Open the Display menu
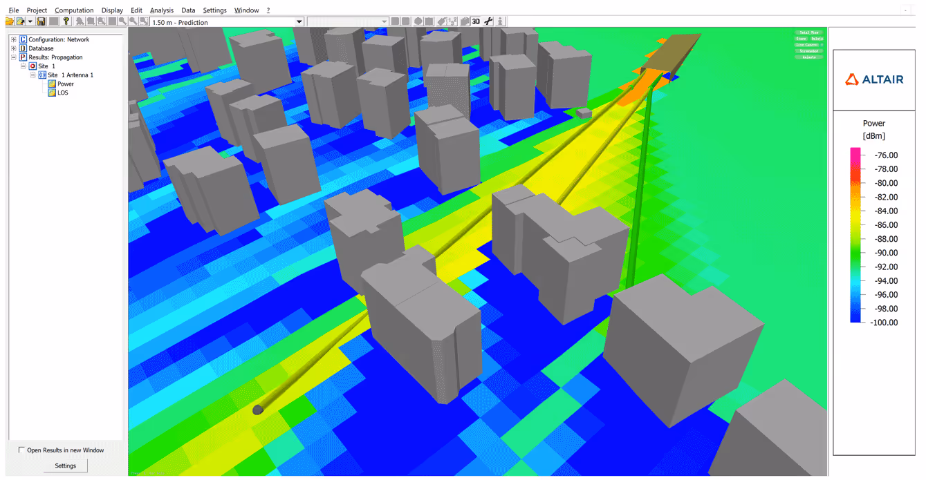This screenshot has width=926, height=480. click(112, 10)
